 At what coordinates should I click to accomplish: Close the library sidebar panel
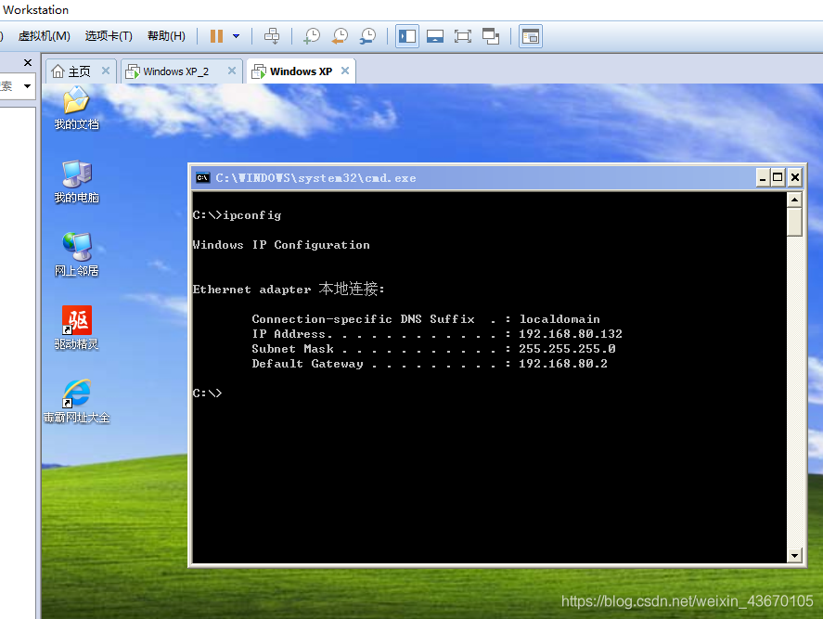tap(28, 63)
